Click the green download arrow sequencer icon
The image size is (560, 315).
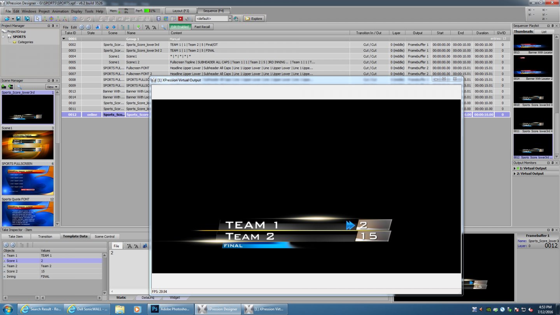pyautogui.click(x=138, y=27)
